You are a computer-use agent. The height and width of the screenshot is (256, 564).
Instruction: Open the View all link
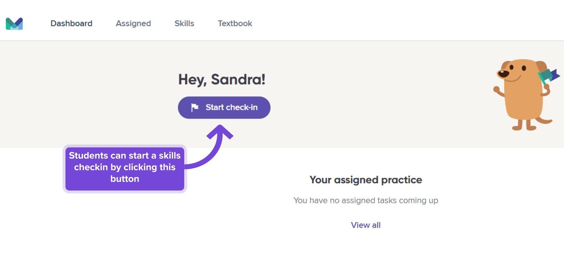366,225
